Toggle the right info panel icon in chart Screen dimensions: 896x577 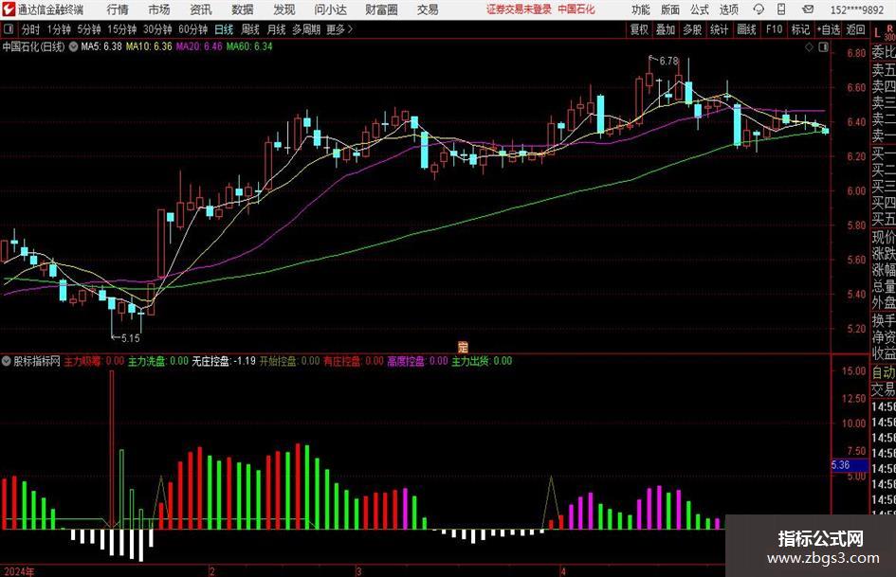823,47
